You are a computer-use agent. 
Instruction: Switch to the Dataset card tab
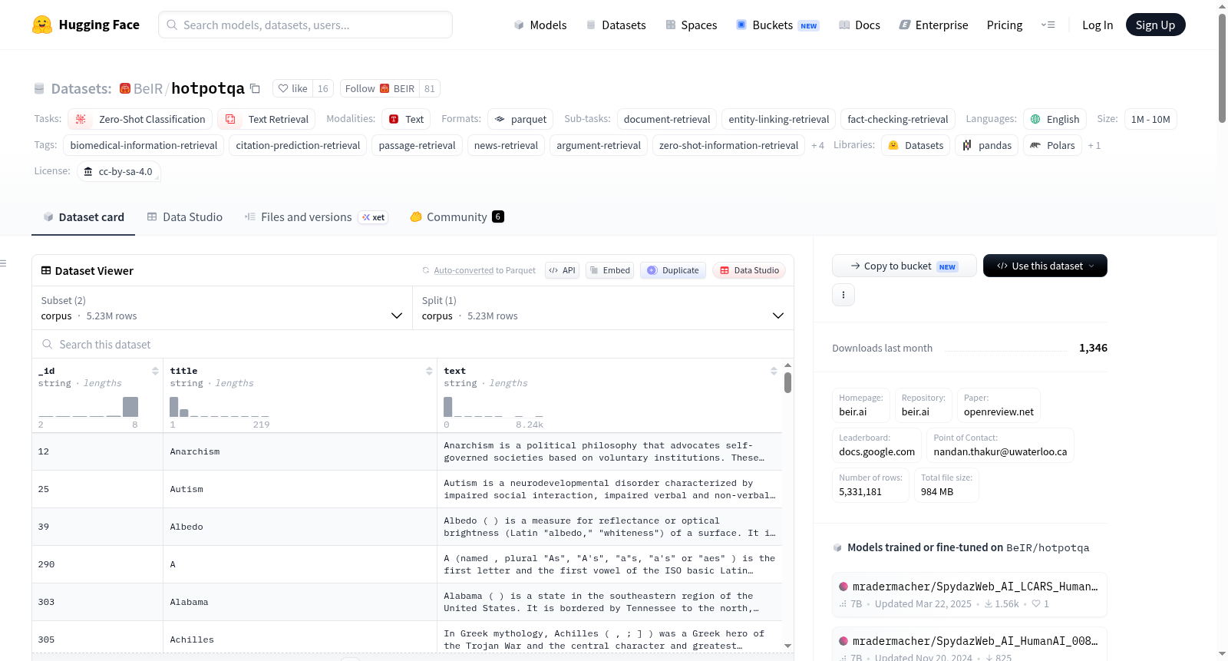tap(83, 217)
